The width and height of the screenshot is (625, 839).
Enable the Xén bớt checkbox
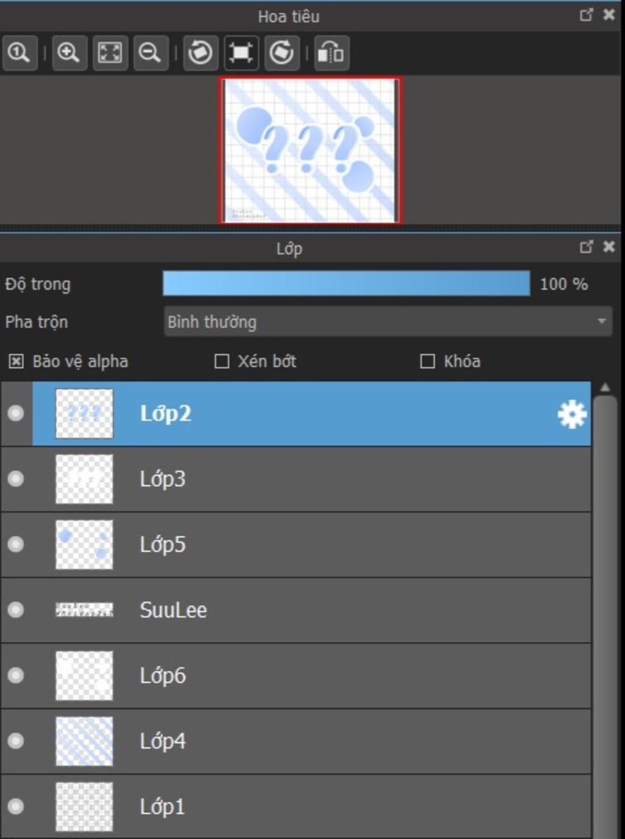[222, 361]
